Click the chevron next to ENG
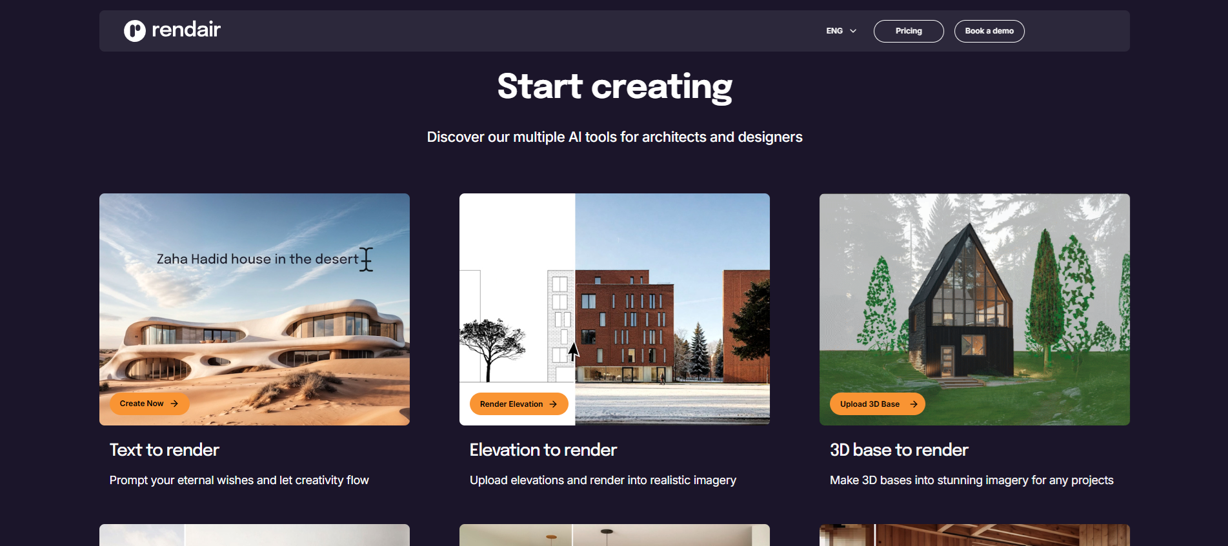Screen dimensions: 1228x546 853,31
